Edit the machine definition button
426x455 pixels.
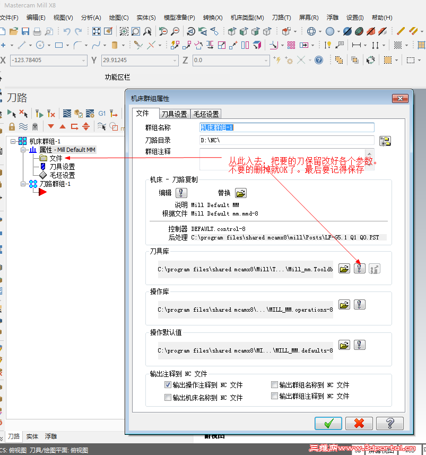coord(181,193)
